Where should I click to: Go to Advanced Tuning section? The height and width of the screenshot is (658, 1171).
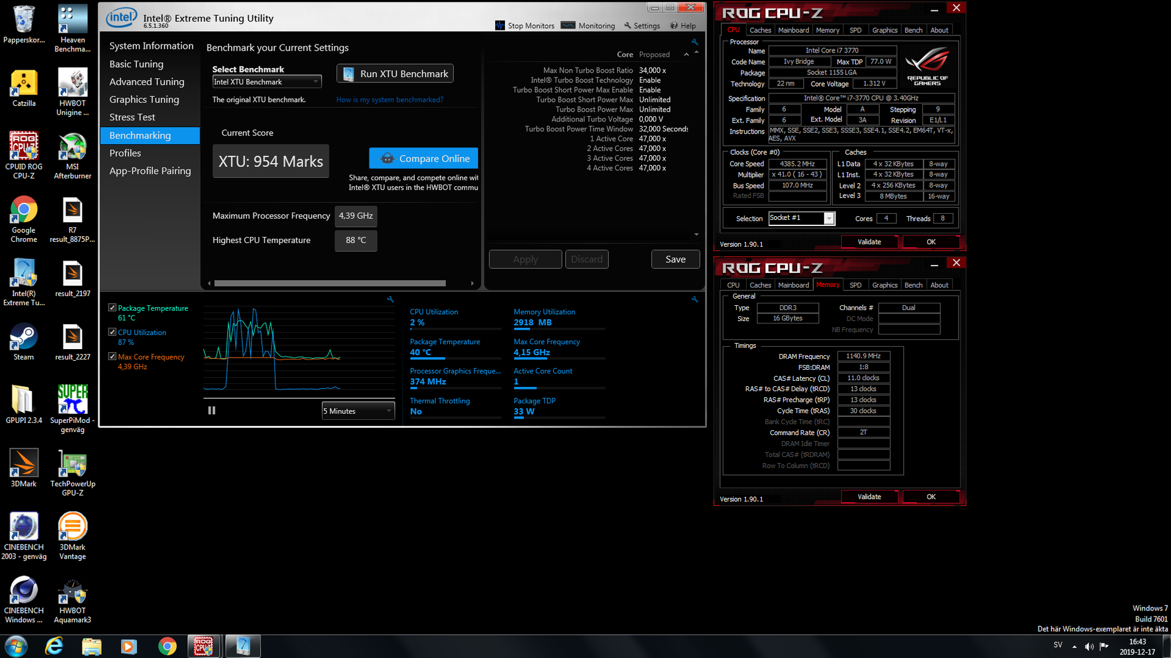146,82
